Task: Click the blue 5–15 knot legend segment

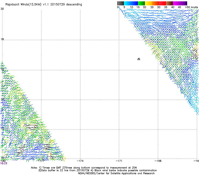Action: (131, 3)
